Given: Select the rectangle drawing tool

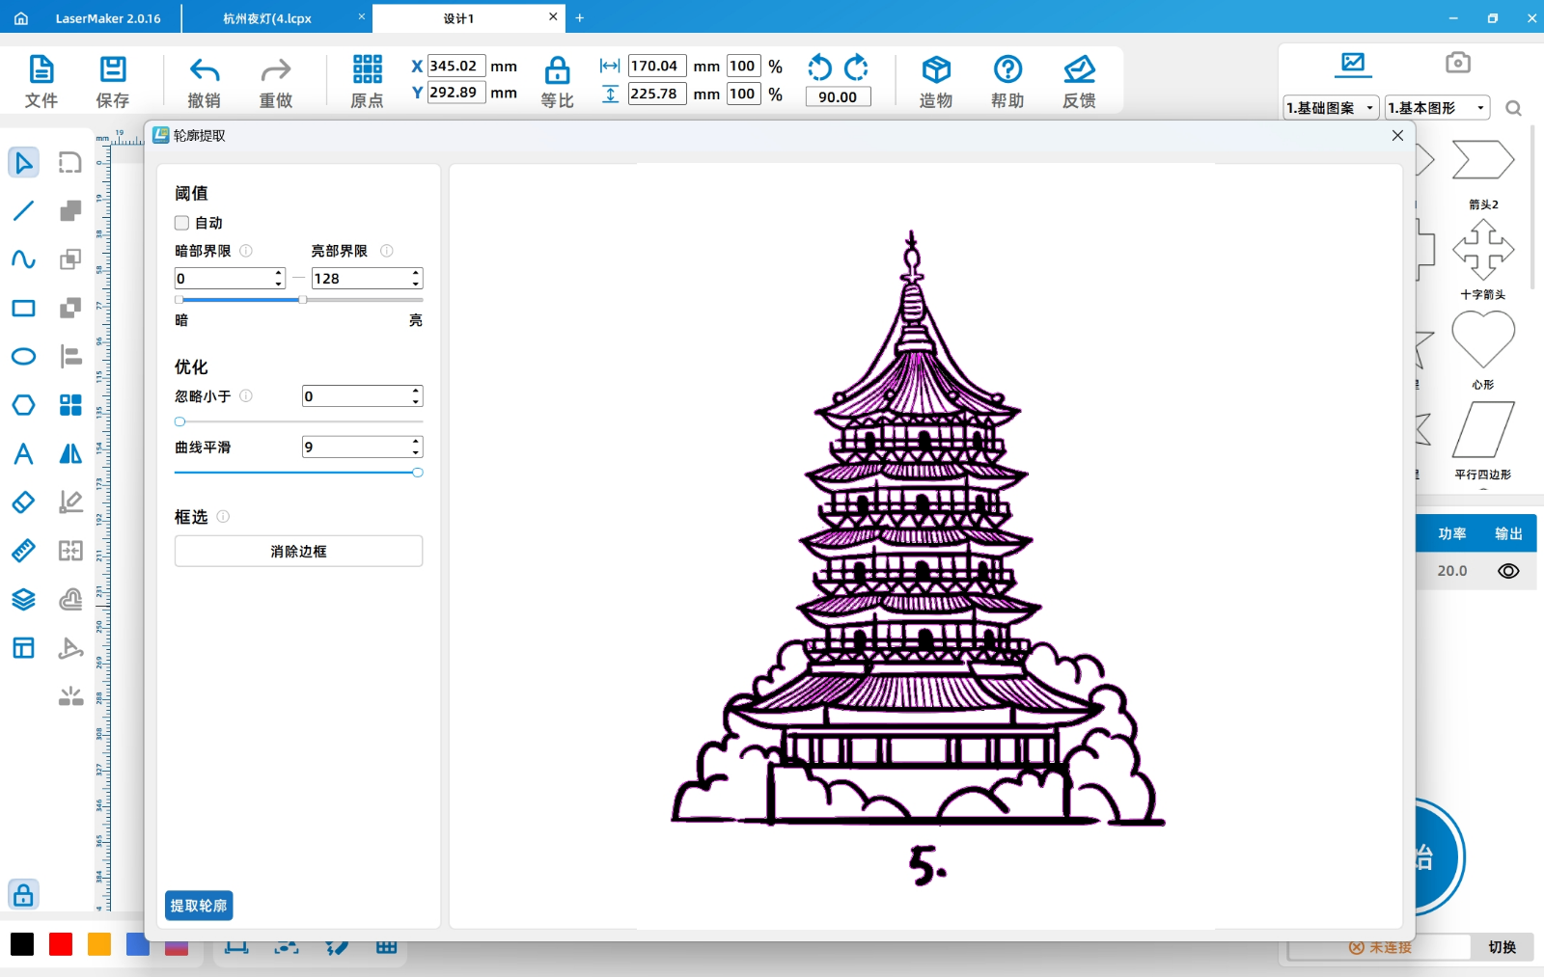Looking at the screenshot, I should pyautogui.click(x=23, y=308).
